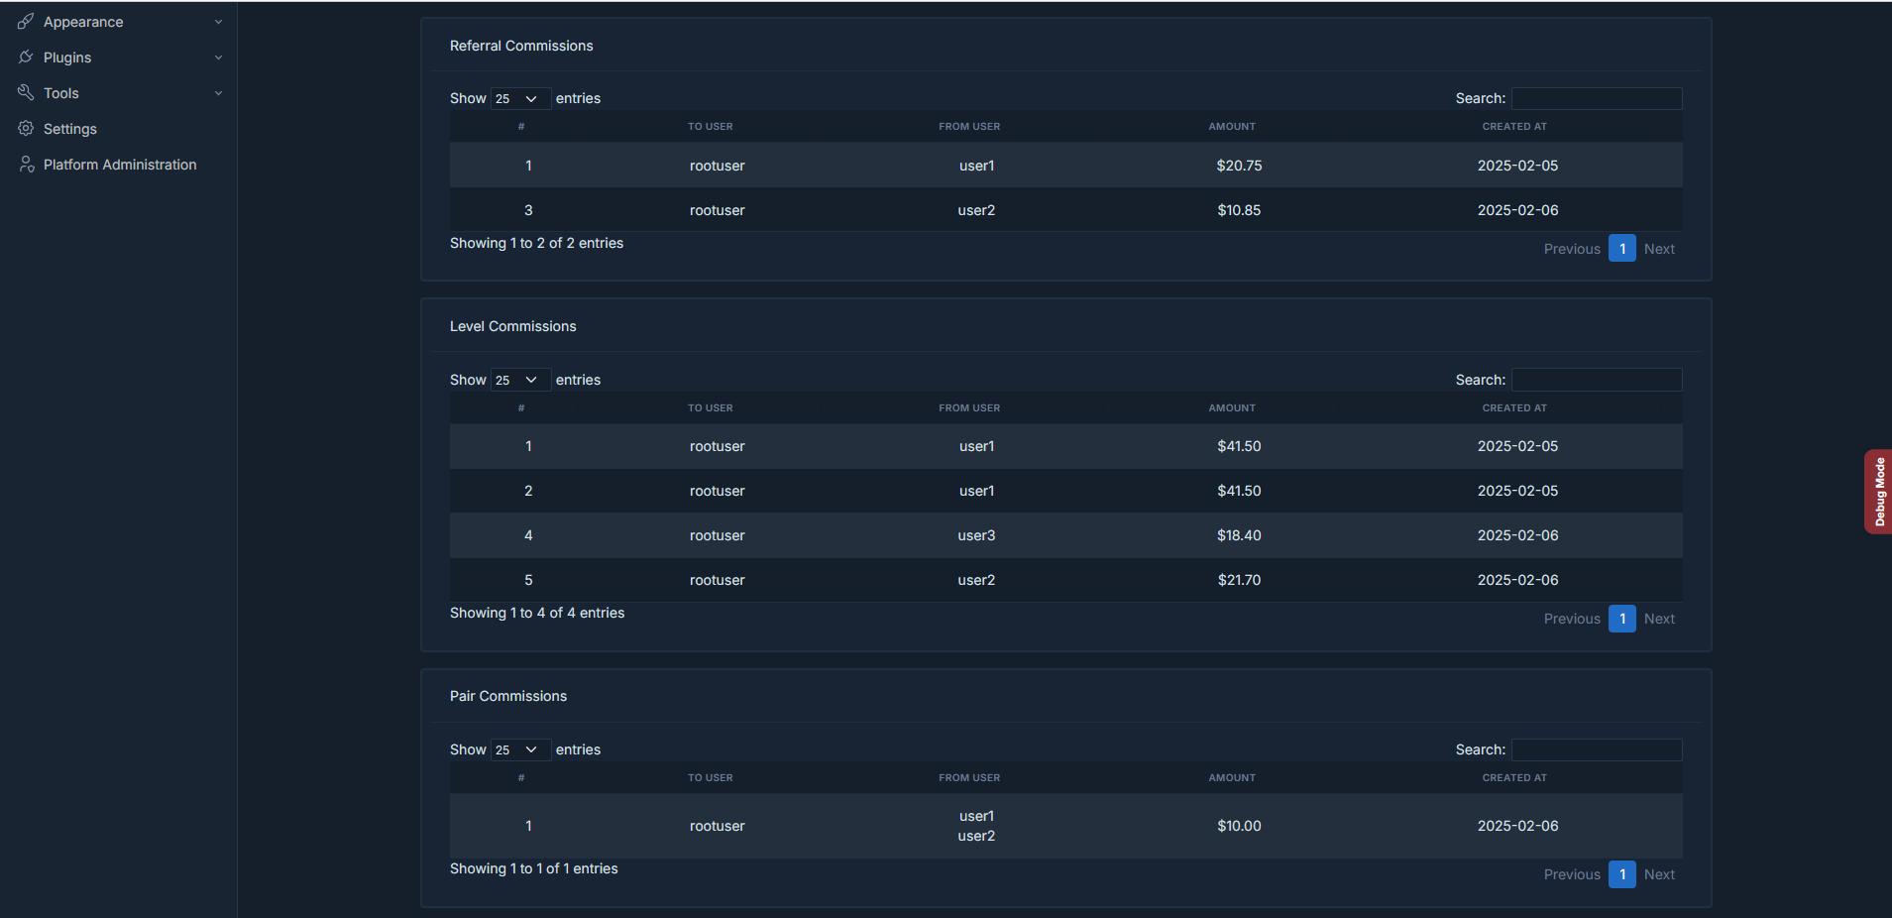Expand the Tools submenu chevron
Viewport: 1892px width, 918px height.
[x=218, y=92]
